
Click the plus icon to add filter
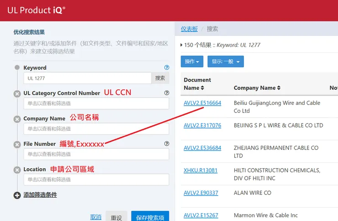click(17, 195)
